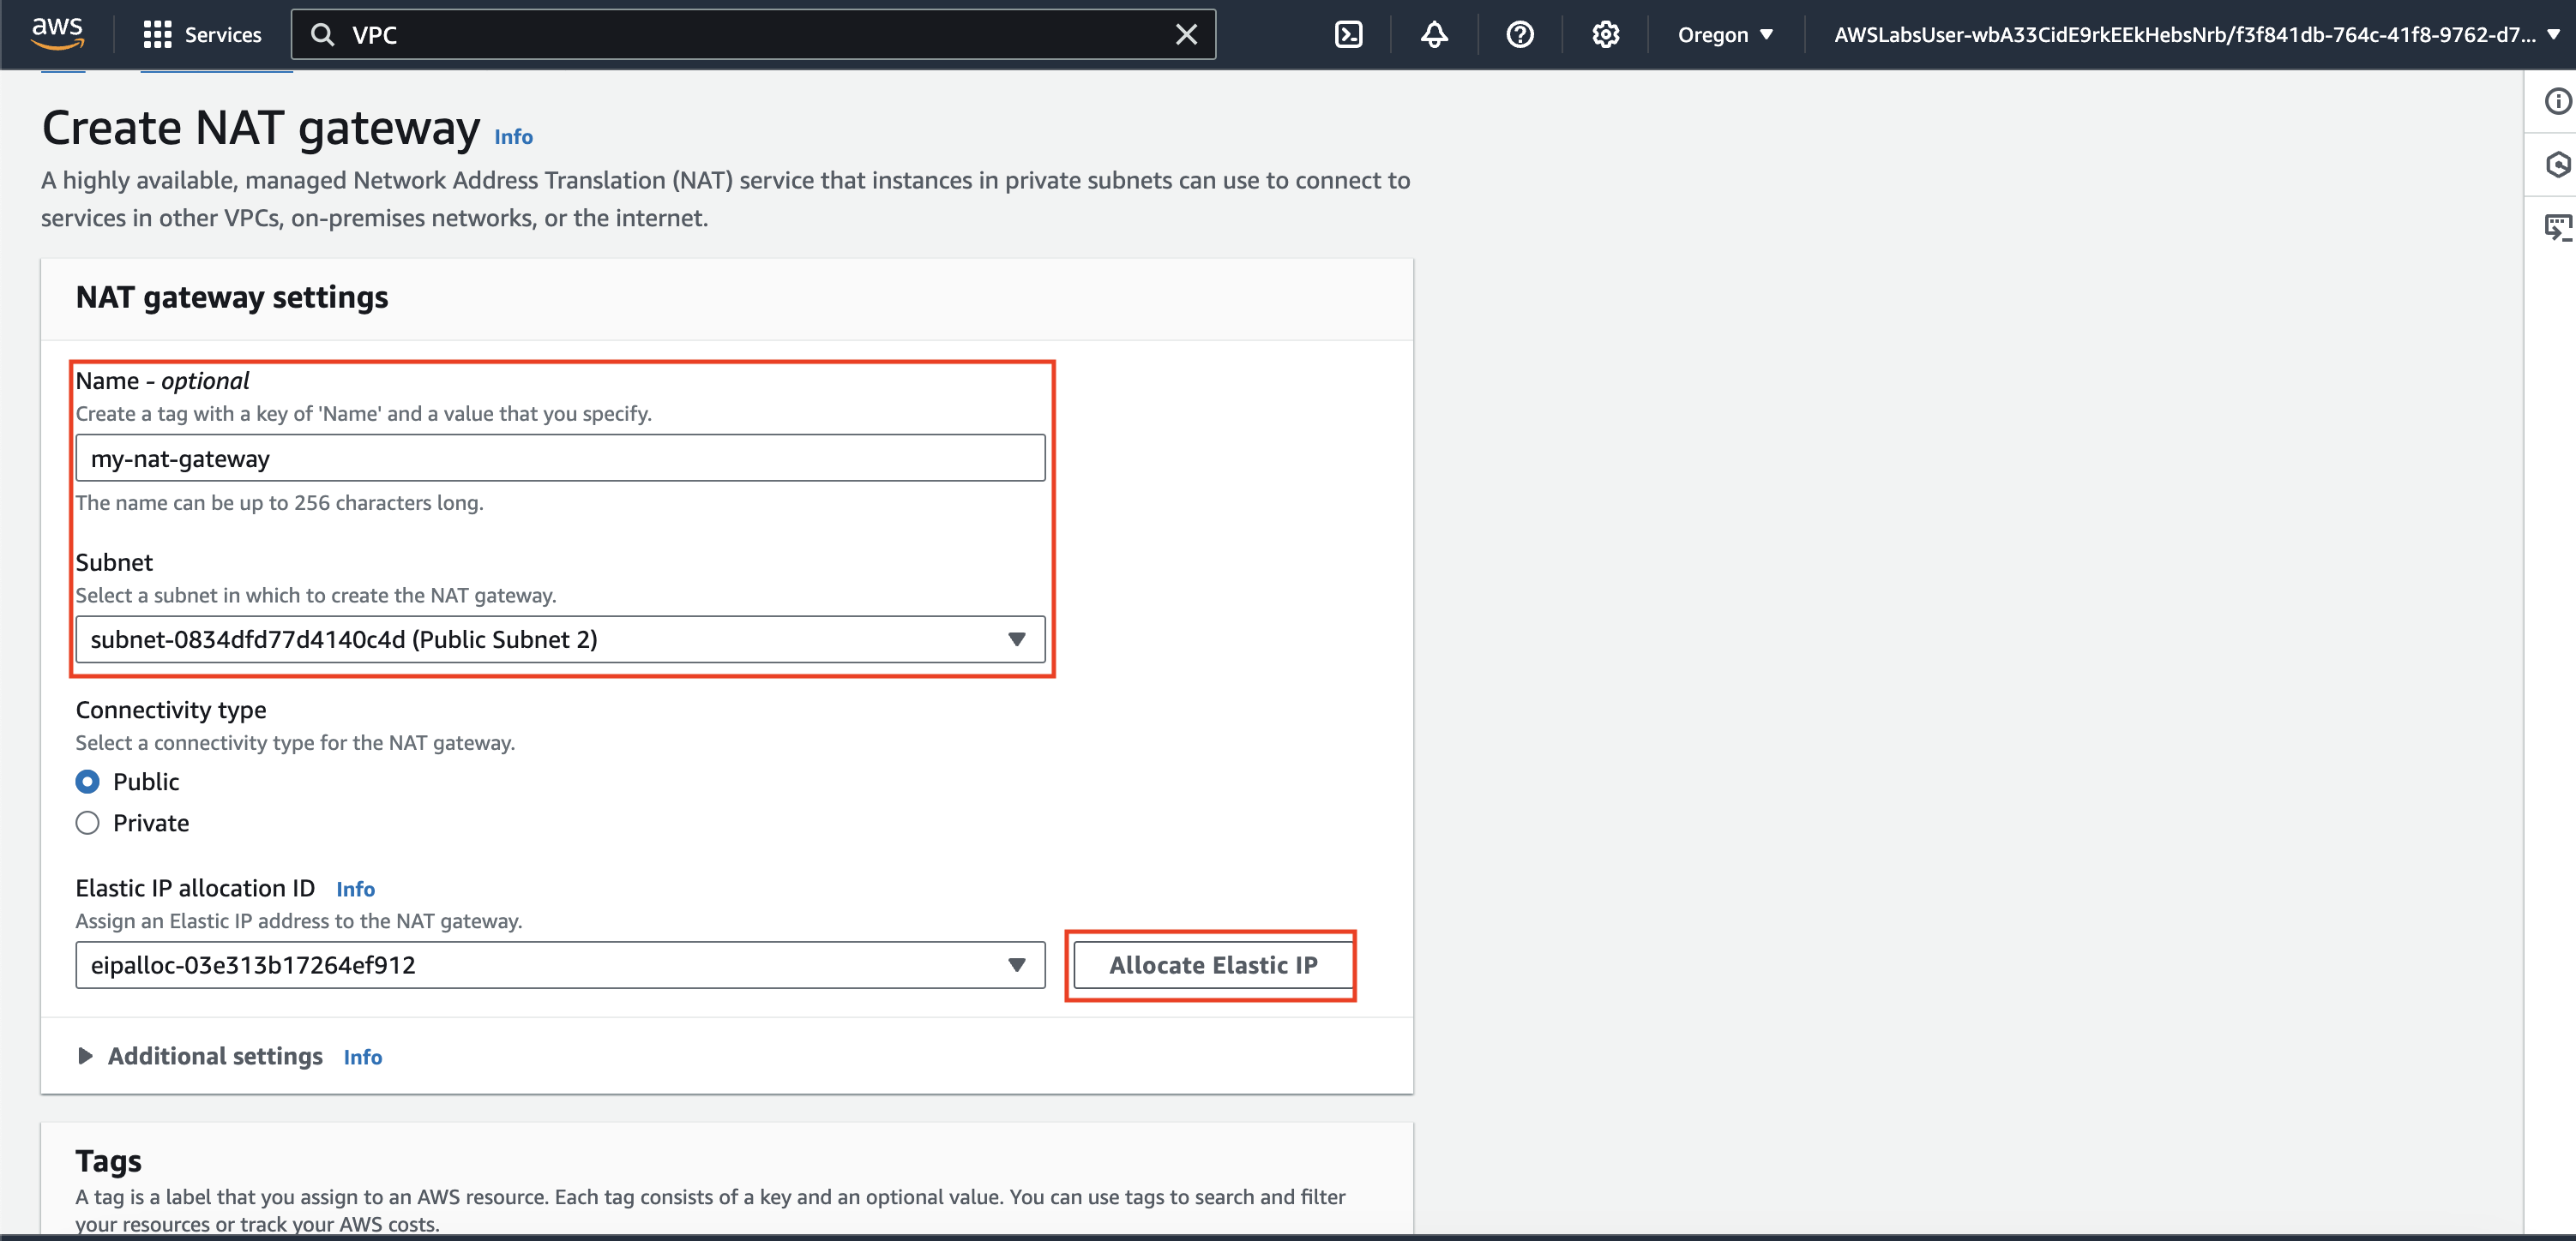Open the Oregon region selector
2576x1241 pixels.
1725,35
